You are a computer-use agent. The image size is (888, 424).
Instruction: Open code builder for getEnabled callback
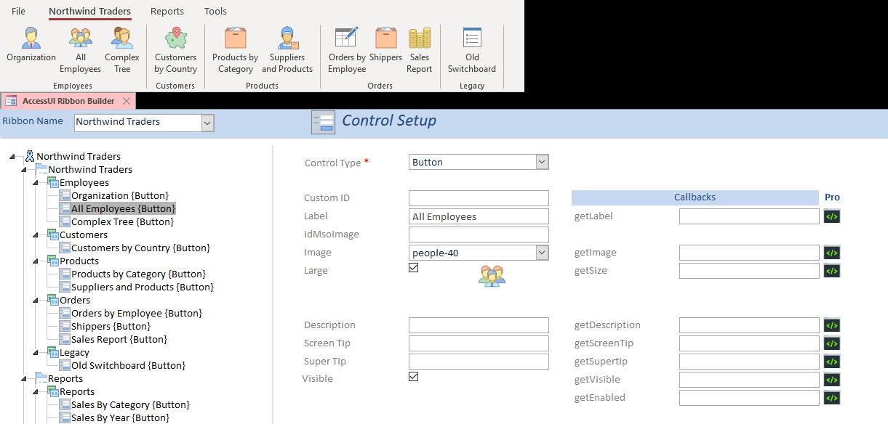pos(832,398)
